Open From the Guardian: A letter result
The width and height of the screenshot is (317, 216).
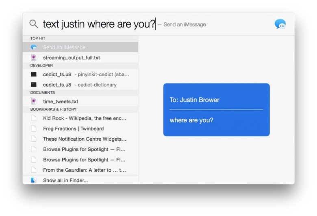(x=84, y=170)
